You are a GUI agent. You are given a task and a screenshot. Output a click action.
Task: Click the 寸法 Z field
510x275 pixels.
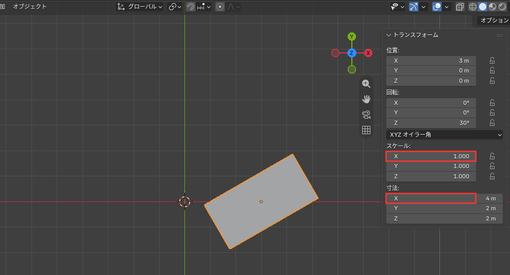click(x=445, y=218)
